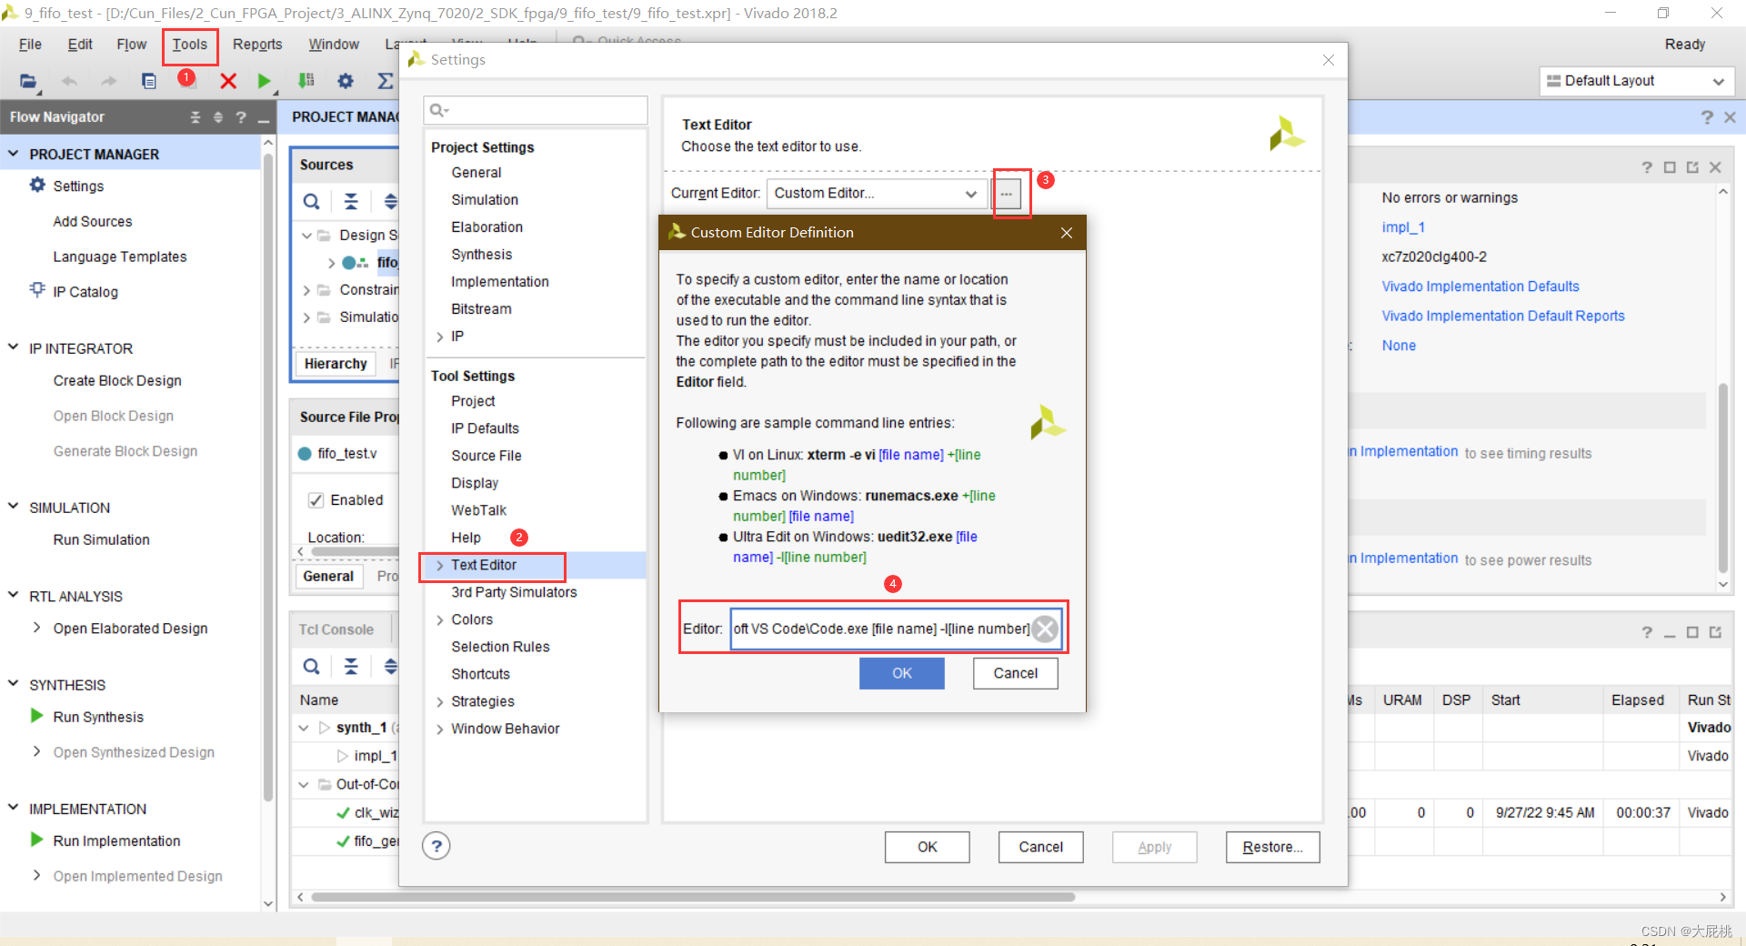Click the search icon in Design Runs panel
The height and width of the screenshot is (946, 1746).
(311, 667)
